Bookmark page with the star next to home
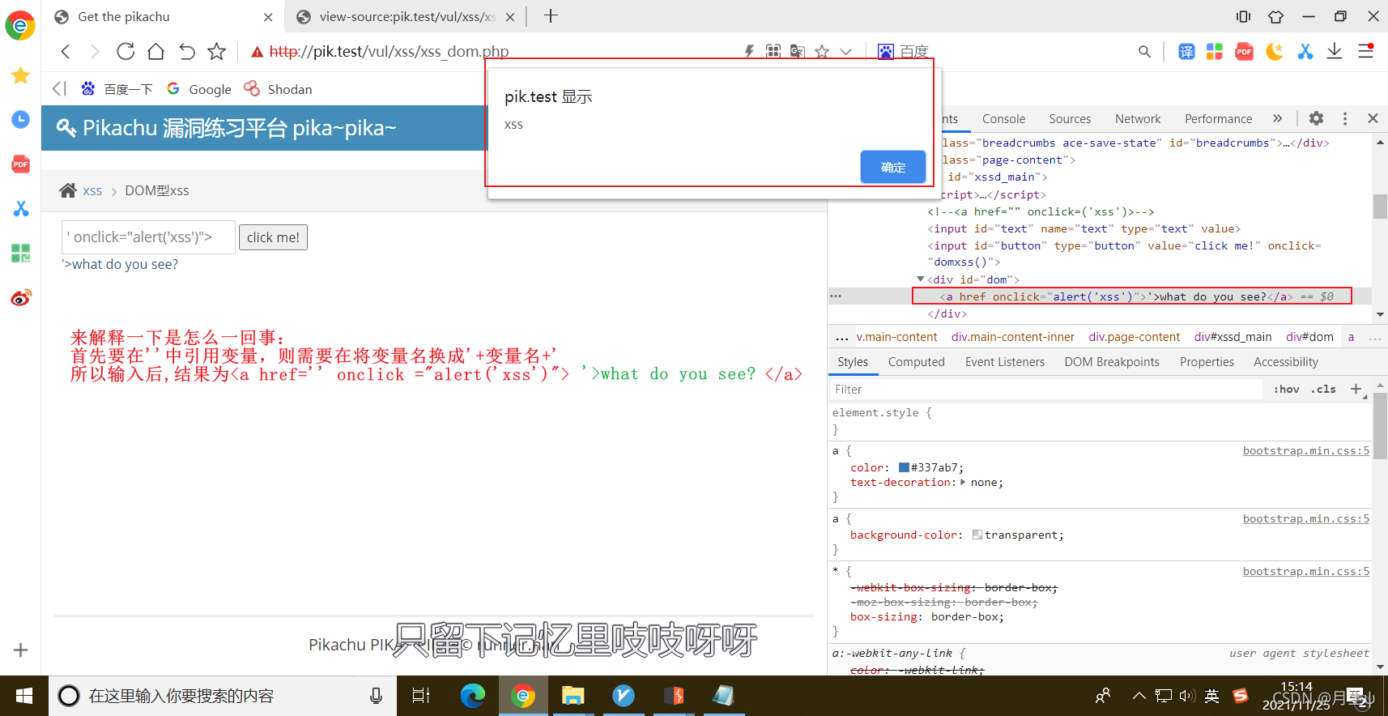1388x716 pixels. coord(216,52)
